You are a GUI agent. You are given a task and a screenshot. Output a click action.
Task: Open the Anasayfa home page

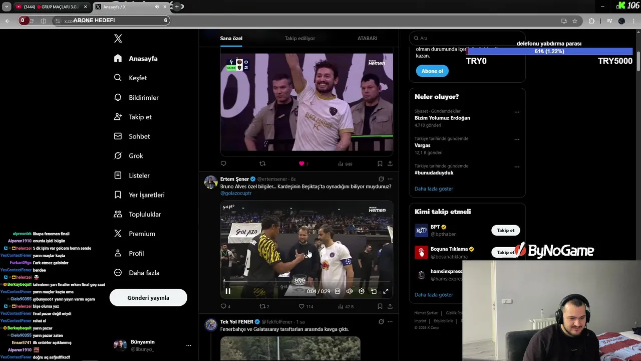pos(136,59)
